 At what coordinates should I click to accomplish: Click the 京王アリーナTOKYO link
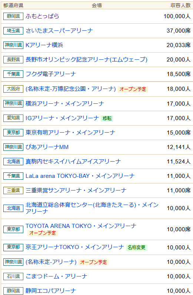click(75, 247)
